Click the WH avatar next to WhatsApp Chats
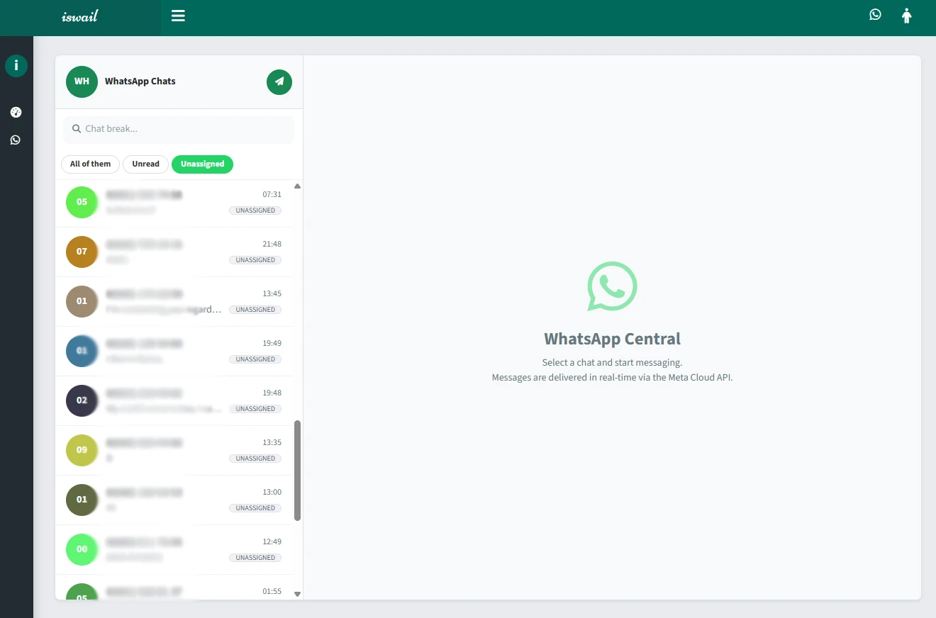Viewport: 936px width, 618px height. tap(82, 82)
